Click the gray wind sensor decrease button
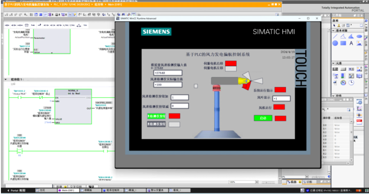369x194 pixels. pos(156,124)
